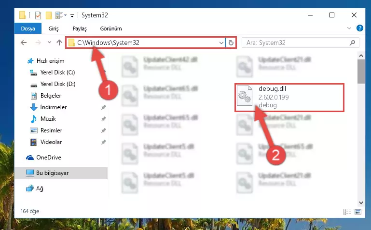371x230 pixels.
Task: Click the Müzik note icon
Action: pyautogui.click(x=34, y=119)
